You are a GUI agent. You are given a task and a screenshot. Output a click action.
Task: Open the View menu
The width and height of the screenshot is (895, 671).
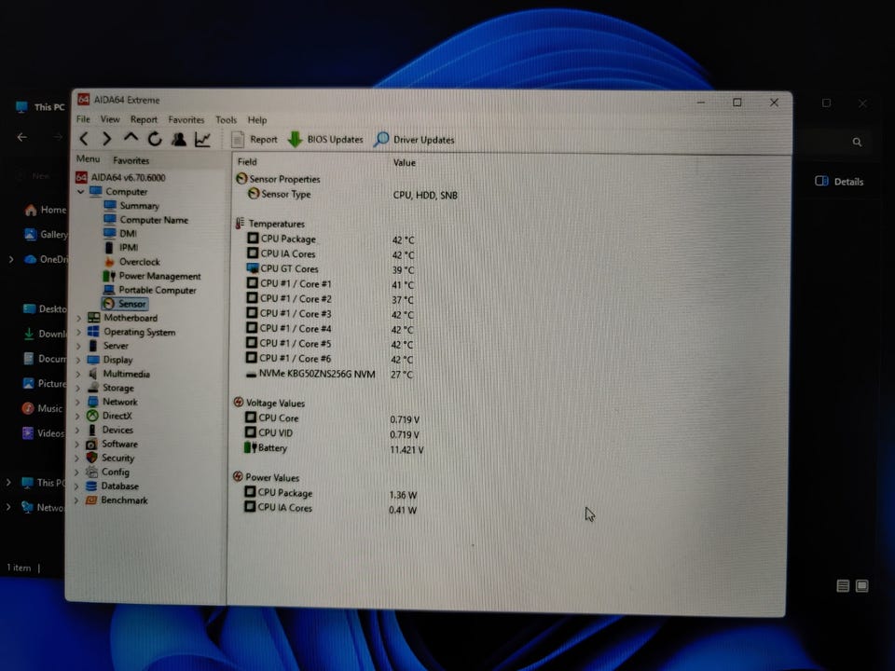pos(110,119)
